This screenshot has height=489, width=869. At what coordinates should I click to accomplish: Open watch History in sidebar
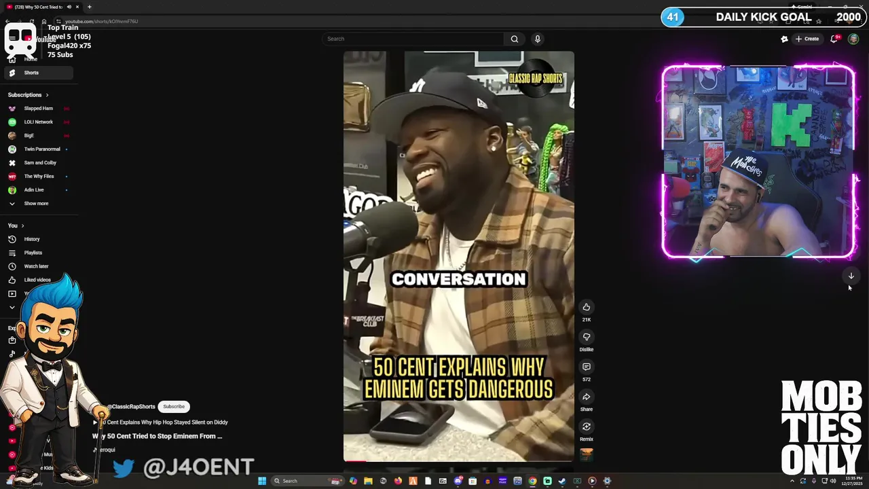point(37,239)
